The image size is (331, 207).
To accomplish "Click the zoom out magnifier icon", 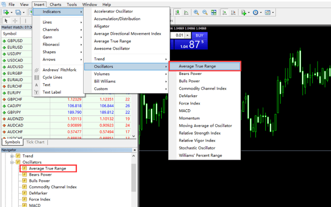I will [x=205, y=12].
